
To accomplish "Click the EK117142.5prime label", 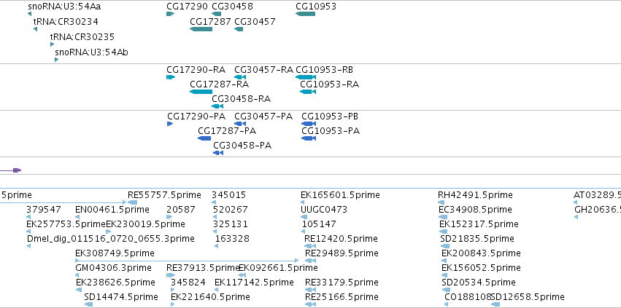I will click(x=254, y=283).
